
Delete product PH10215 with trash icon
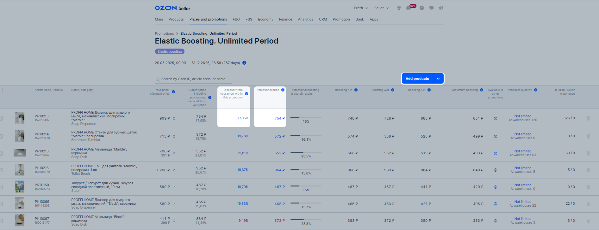coord(588,118)
